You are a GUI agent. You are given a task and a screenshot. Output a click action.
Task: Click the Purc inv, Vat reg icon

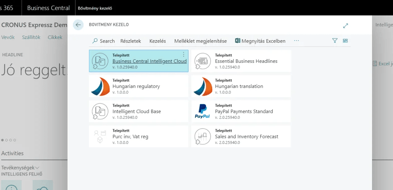click(x=100, y=137)
